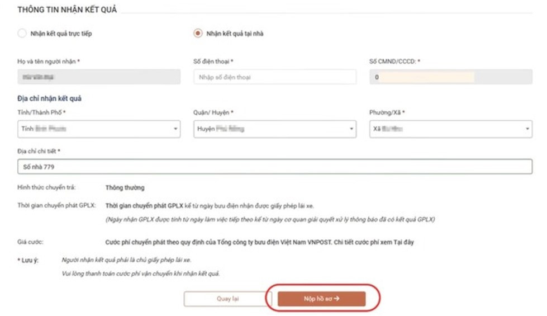
Task: Select the "Nhận kết quả tại nhà" radio button
Action: pyautogui.click(x=197, y=34)
